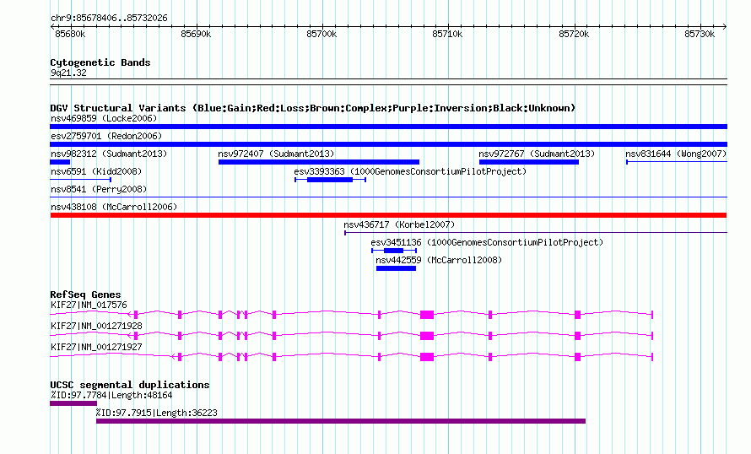
Task: Click the 85730k ruler tick label
Action: (x=700, y=34)
